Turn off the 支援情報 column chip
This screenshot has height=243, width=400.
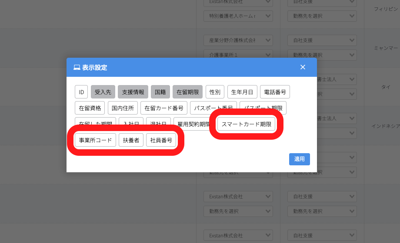tap(133, 92)
